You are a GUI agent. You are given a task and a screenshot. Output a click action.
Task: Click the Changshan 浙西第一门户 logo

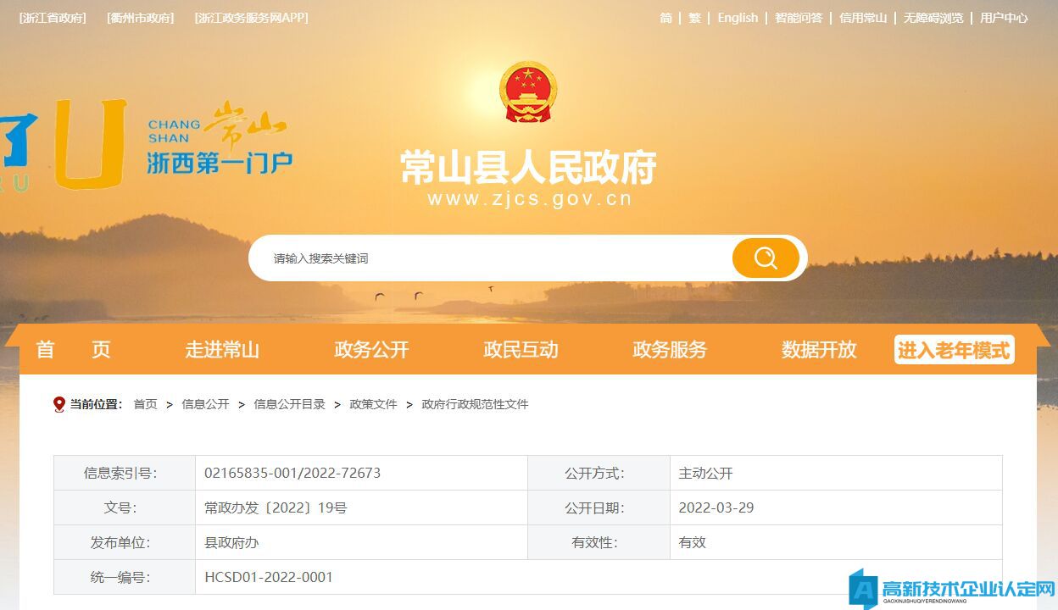[x=219, y=140]
